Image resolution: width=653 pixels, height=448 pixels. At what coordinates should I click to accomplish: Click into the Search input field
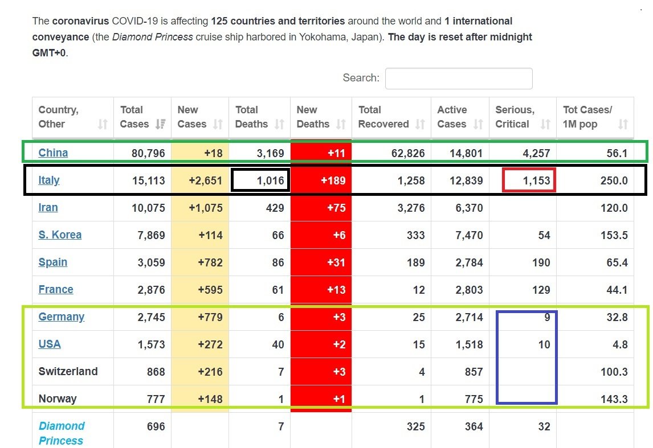click(x=459, y=78)
